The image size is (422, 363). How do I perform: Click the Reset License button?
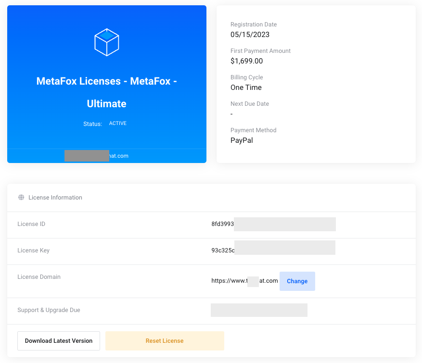[x=165, y=341]
